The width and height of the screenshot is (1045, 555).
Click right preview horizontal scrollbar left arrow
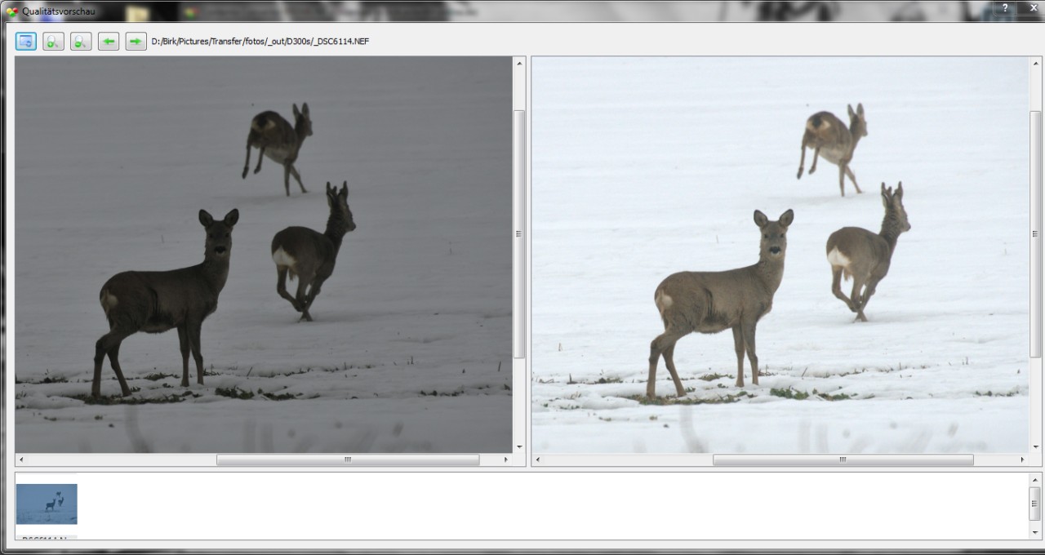point(538,460)
